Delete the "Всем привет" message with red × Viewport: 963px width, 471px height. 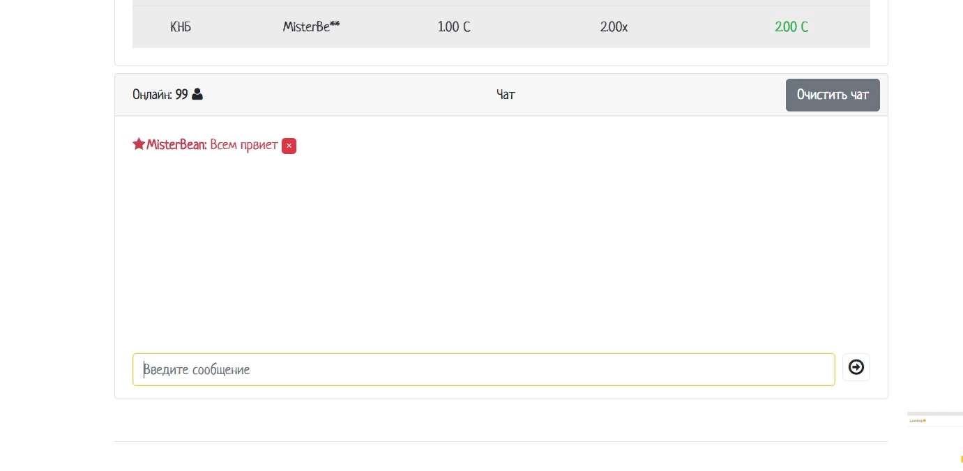289,146
